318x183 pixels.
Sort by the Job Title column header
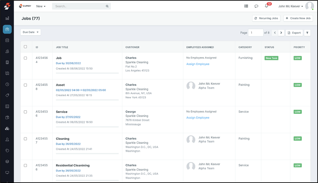(x=62, y=47)
